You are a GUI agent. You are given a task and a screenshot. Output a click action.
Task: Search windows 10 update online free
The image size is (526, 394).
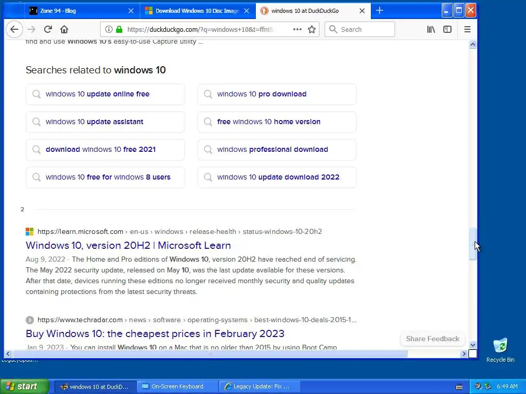point(105,94)
